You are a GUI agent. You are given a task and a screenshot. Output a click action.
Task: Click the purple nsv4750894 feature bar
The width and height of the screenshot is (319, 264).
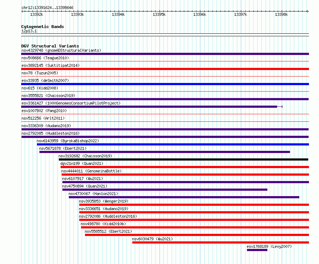(165, 190)
